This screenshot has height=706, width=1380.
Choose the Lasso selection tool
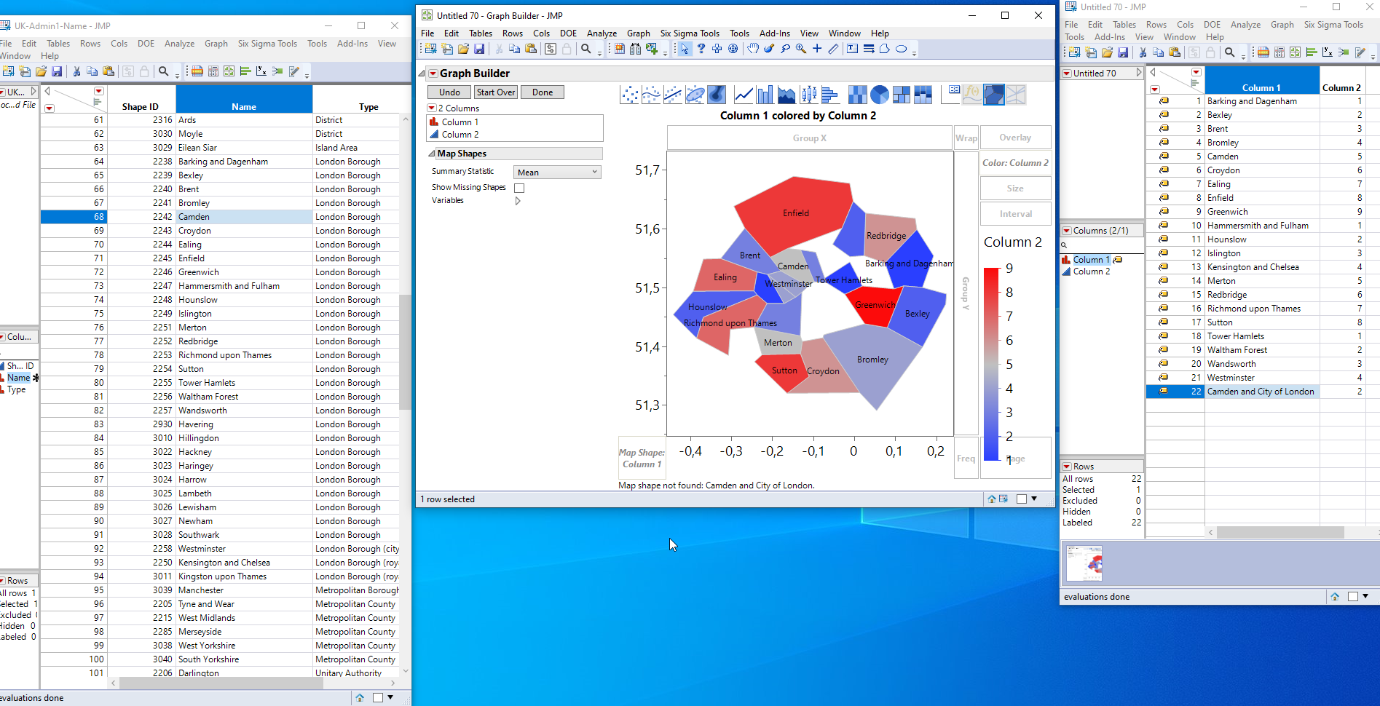(x=785, y=49)
